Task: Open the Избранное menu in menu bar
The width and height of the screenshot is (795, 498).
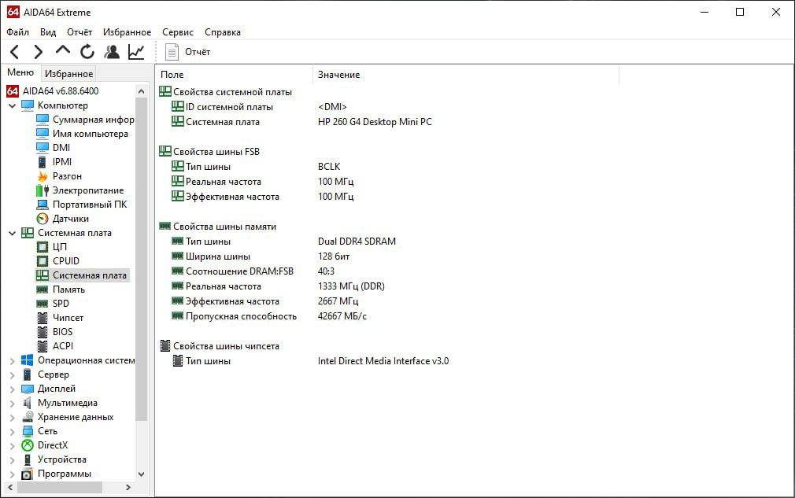Action: click(x=128, y=32)
